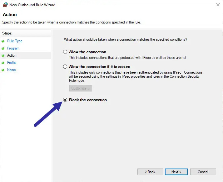Go to the Rule Type step
This screenshot has height=182, width=223.
pos(15,41)
